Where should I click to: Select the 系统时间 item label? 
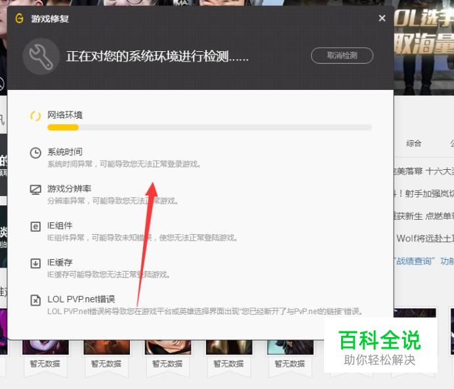click(65, 152)
